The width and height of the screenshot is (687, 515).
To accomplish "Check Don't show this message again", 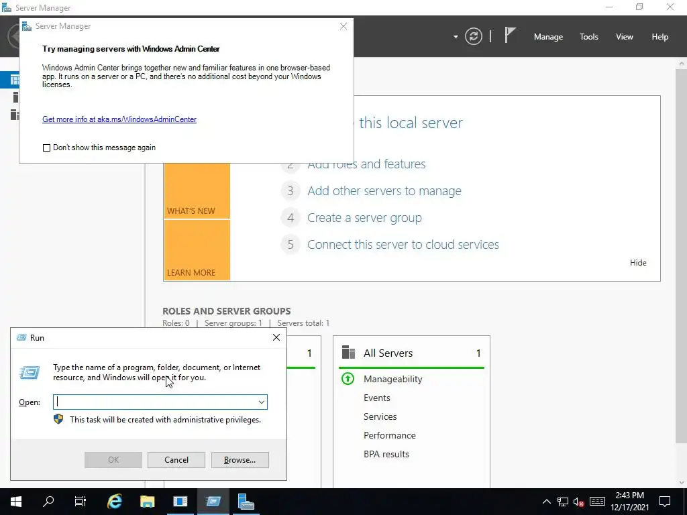I will coord(46,148).
